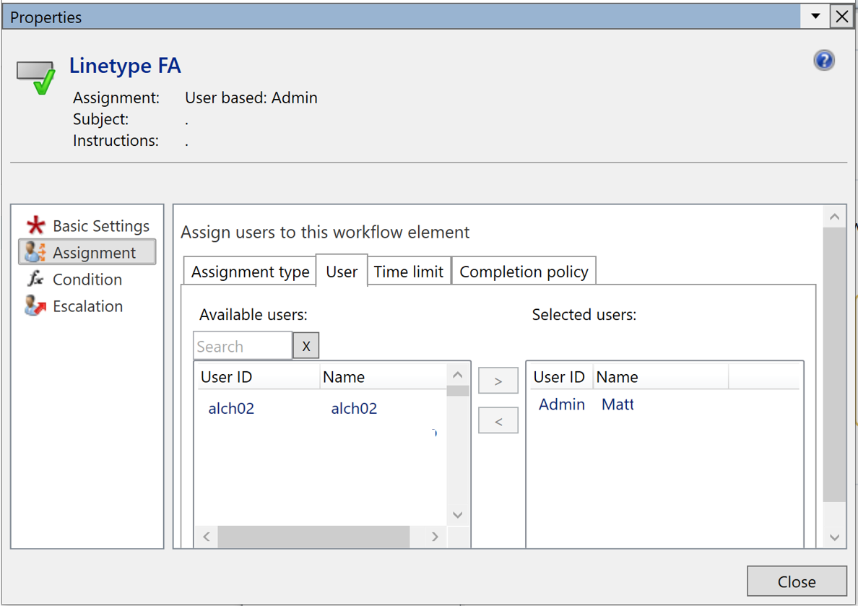Click alch02 in the available Name column
Image resolution: width=858 pixels, height=606 pixels.
pyautogui.click(x=354, y=408)
